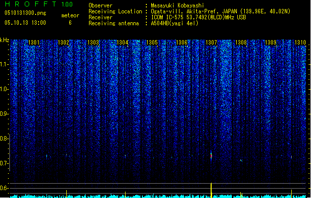Click the 1301 time marker

(34, 43)
